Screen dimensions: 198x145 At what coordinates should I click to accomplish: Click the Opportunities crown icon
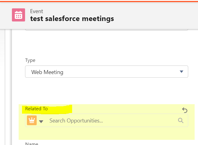(32, 120)
